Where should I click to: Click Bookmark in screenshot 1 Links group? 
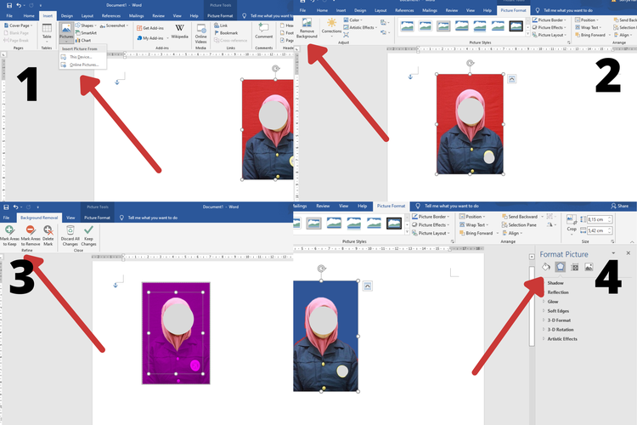coord(226,33)
